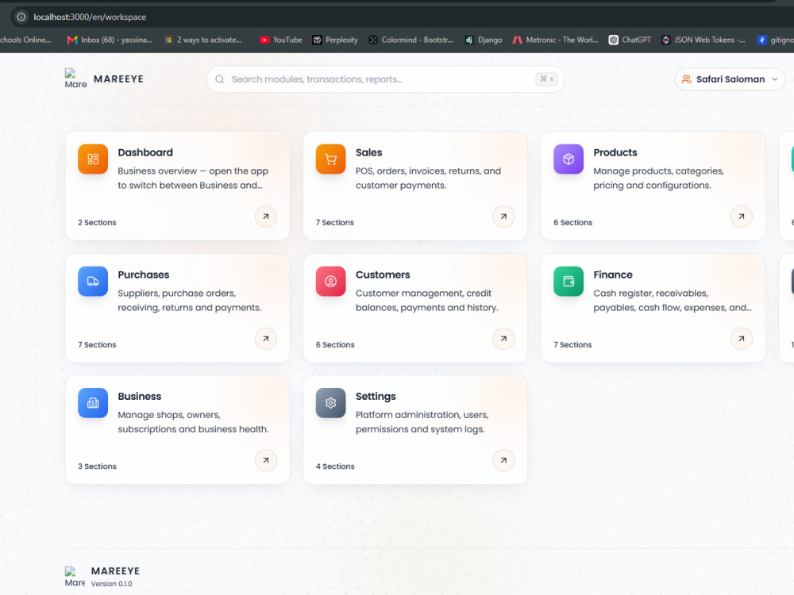
Task: Open Finance via its arrow button
Action: [x=742, y=339]
